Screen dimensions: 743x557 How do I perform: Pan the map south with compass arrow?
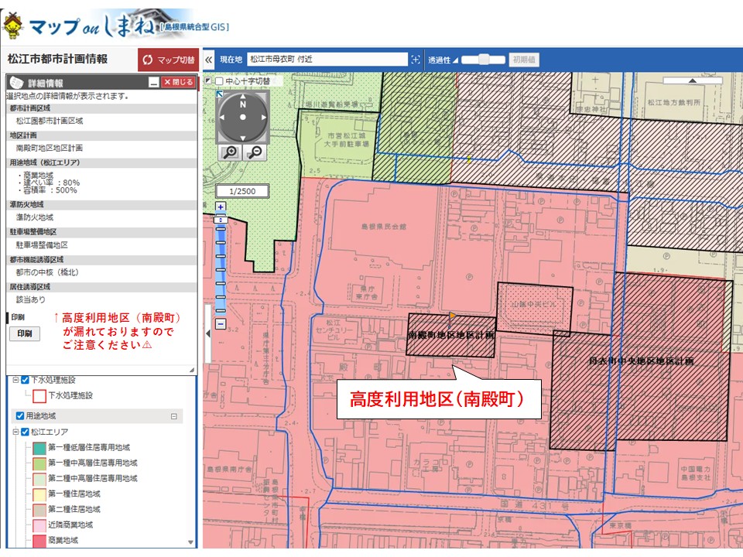coord(242,138)
